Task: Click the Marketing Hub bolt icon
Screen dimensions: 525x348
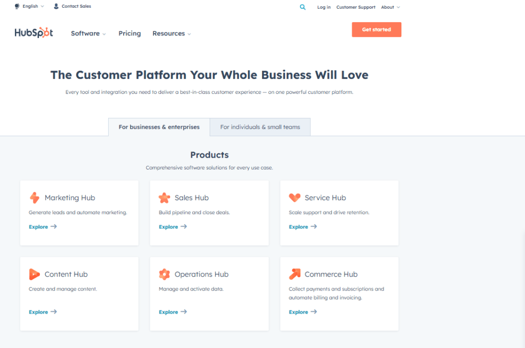Action: click(34, 198)
